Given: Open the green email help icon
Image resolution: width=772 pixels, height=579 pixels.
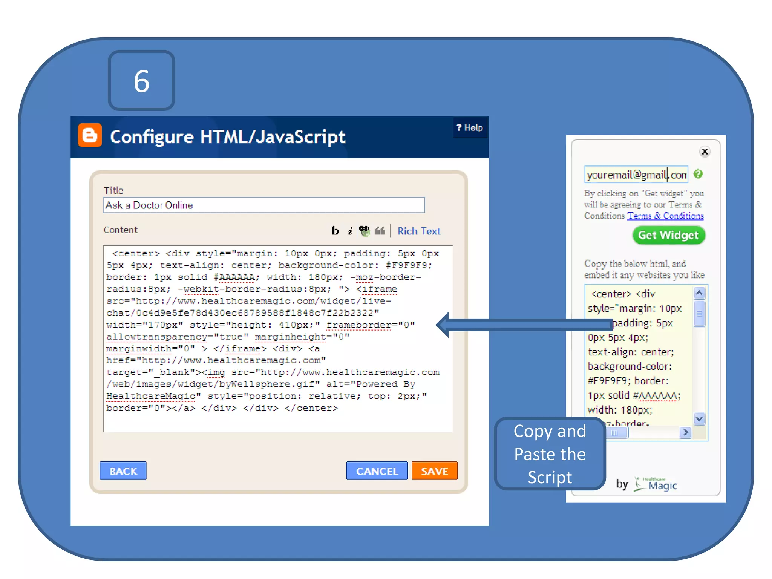Looking at the screenshot, I should (698, 174).
